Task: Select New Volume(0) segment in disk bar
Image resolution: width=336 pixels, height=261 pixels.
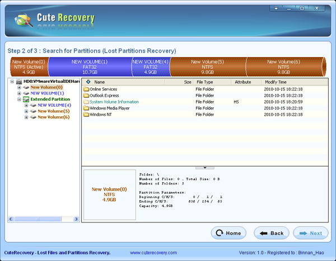Action: 29,67
